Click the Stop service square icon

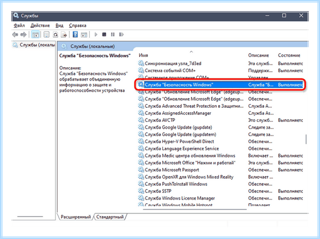click(x=104, y=35)
